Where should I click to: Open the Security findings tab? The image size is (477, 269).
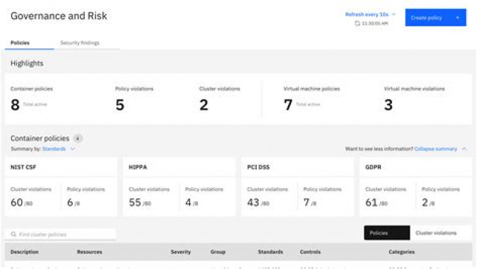point(79,43)
